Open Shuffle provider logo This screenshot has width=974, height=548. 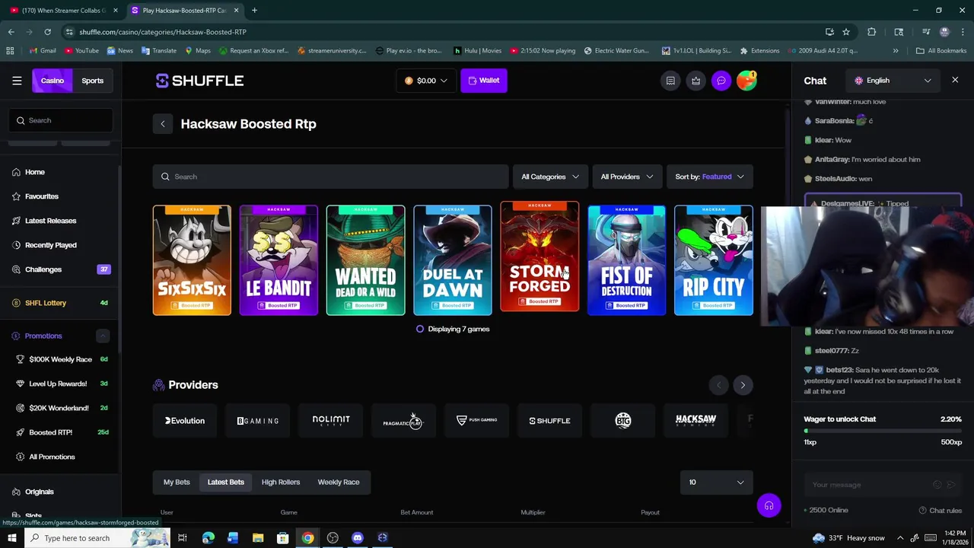(x=549, y=421)
